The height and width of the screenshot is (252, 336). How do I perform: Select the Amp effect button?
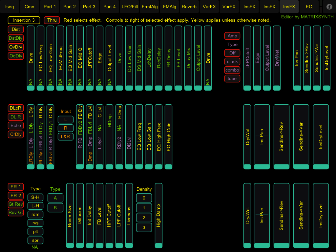[232, 36]
